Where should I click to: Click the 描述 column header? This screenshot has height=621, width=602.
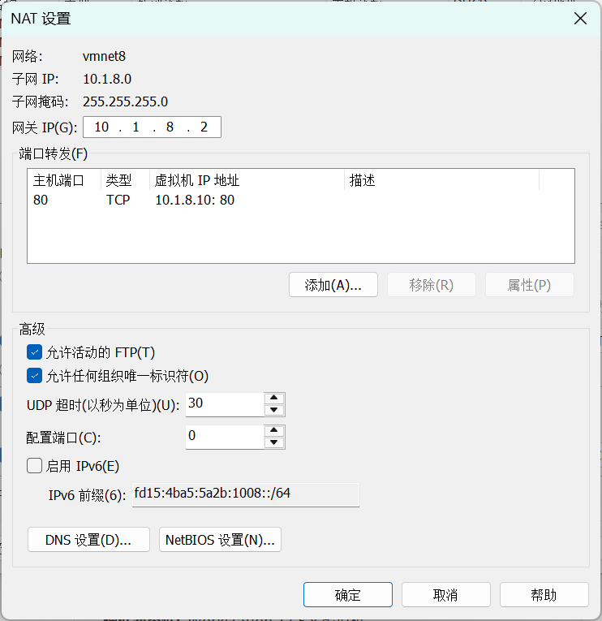441,180
